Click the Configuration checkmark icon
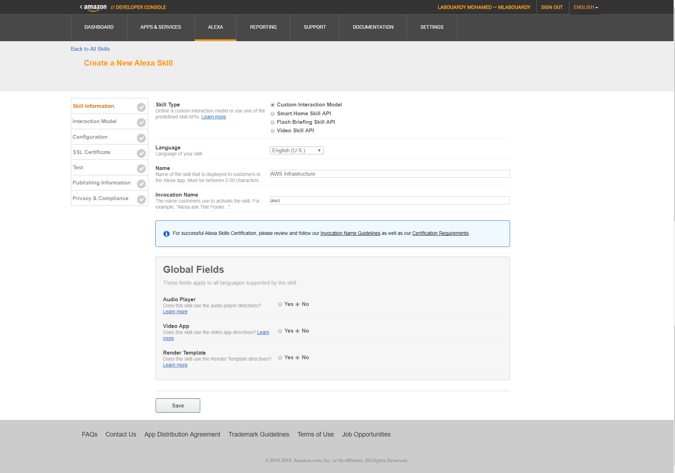Image resolution: width=675 pixels, height=473 pixels. (x=141, y=138)
